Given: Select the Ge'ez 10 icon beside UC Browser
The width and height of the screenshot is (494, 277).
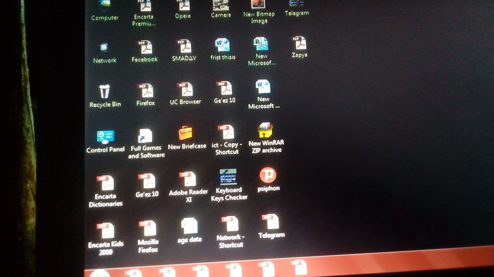Looking at the screenshot, I should 225,92.
